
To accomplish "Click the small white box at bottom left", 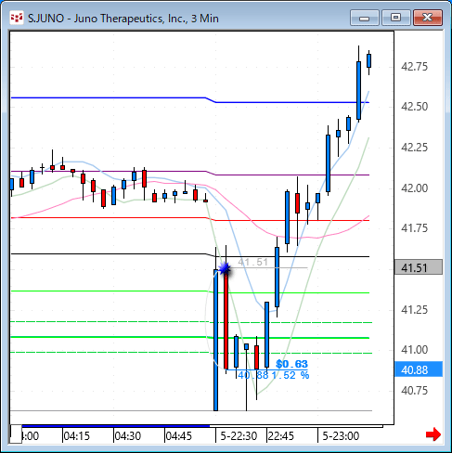I will click(16, 434).
